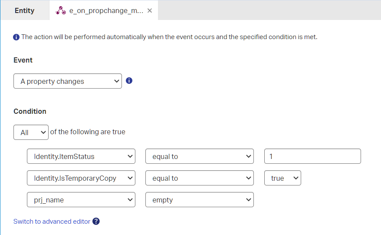The image size is (381, 235).
Task: Click the 'Event' section heading
Action: coord(23,60)
